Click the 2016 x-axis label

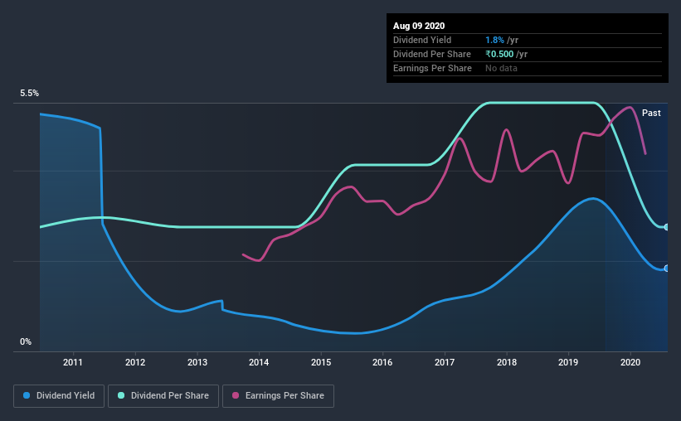[x=382, y=362]
